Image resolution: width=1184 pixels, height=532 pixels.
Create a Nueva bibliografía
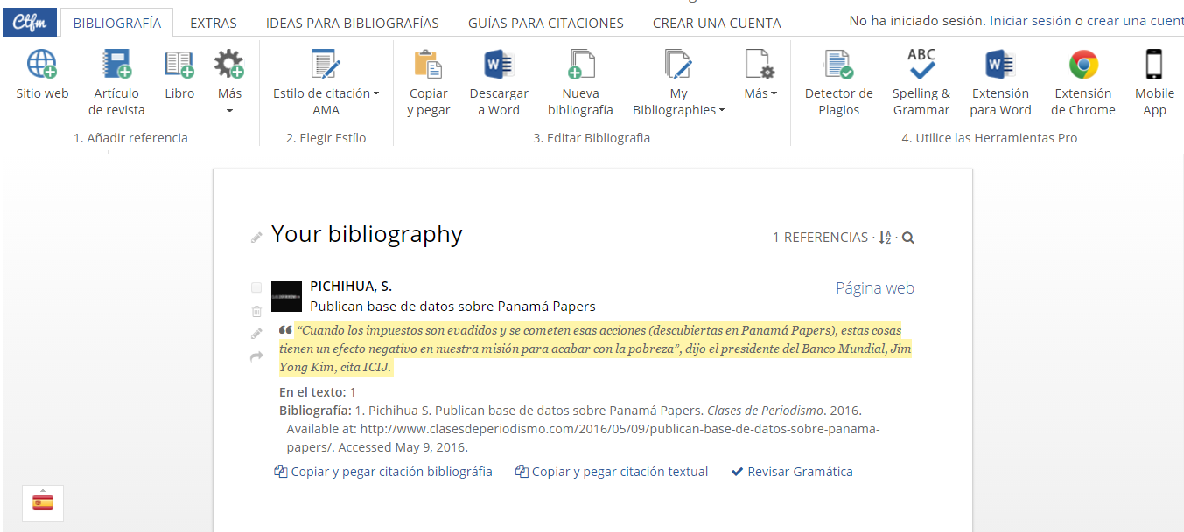click(580, 66)
